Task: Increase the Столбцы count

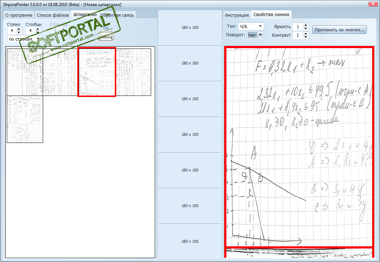Action: click(x=37, y=29)
